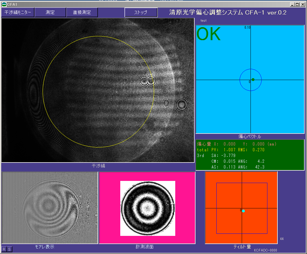This screenshot has height=254, width=307.
Task: Click the 干渉縞モニター button
Action: (x=18, y=12)
